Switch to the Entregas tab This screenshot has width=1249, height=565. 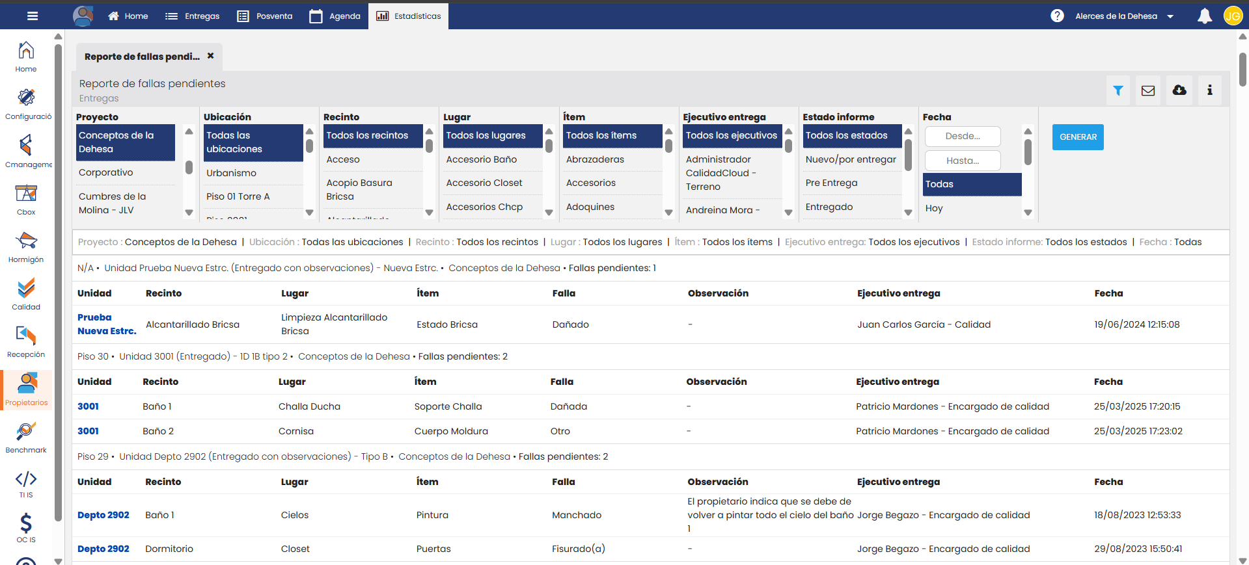coord(192,16)
